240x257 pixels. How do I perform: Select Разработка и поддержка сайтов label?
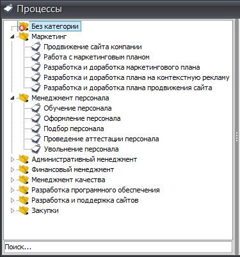pyautogui.click(x=85, y=200)
